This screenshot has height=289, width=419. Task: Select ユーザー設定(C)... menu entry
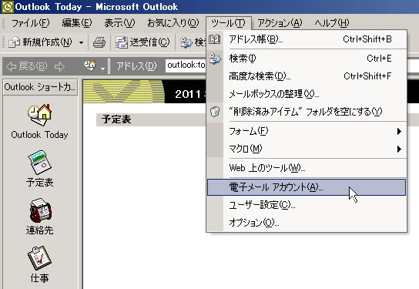click(x=307, y=205)
